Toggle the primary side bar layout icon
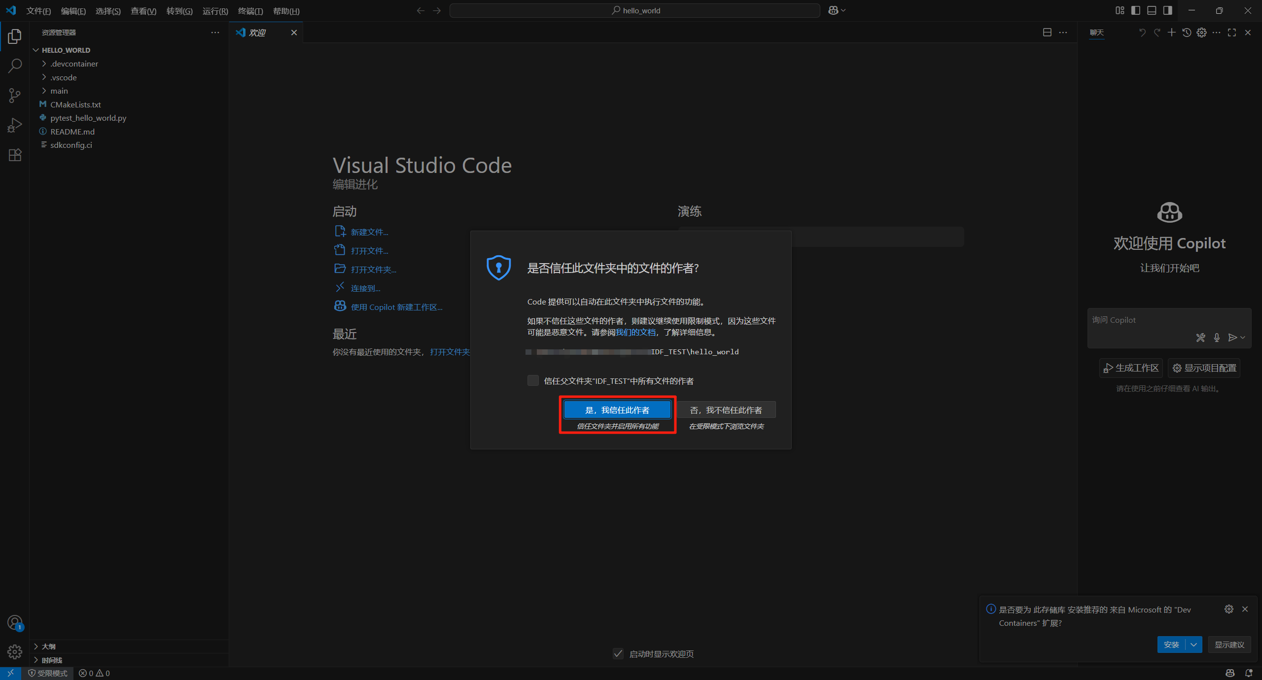The image size is (1262, 680). pyautogui.click(x=1136, y=10)
